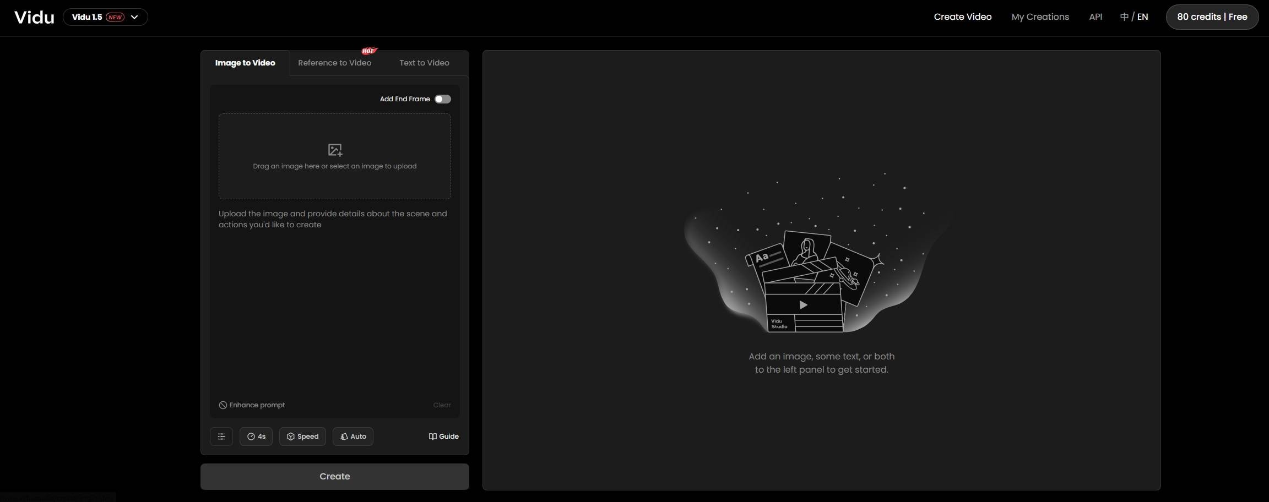Clear the prompt text
1269x502 pixels.
click(442, 405)
